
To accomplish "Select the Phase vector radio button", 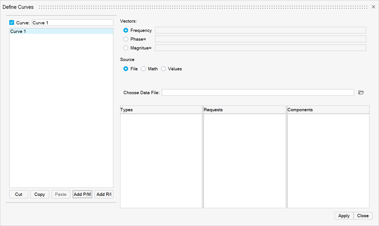I will point(126,39).
